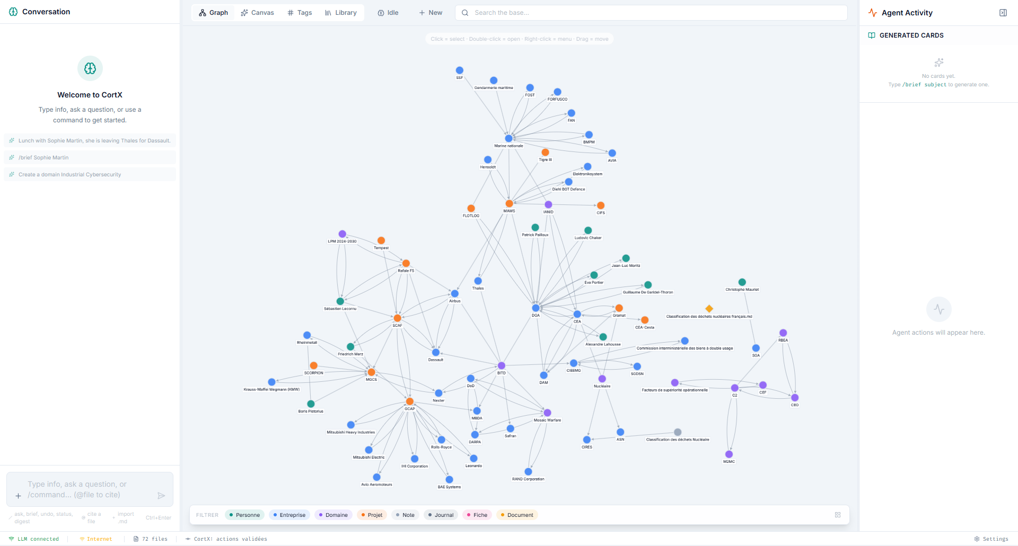Click the send message arrow icon

click(x=162, y=496)
